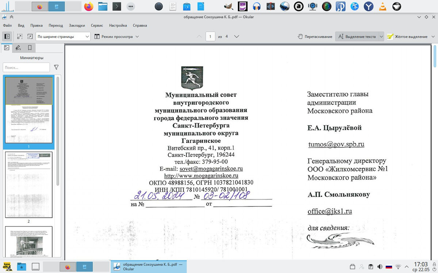This screenshot has width=438, height=273.
Task: Click the sovet@mogagarinskoe.ru email link
Action: click(211, 169)
